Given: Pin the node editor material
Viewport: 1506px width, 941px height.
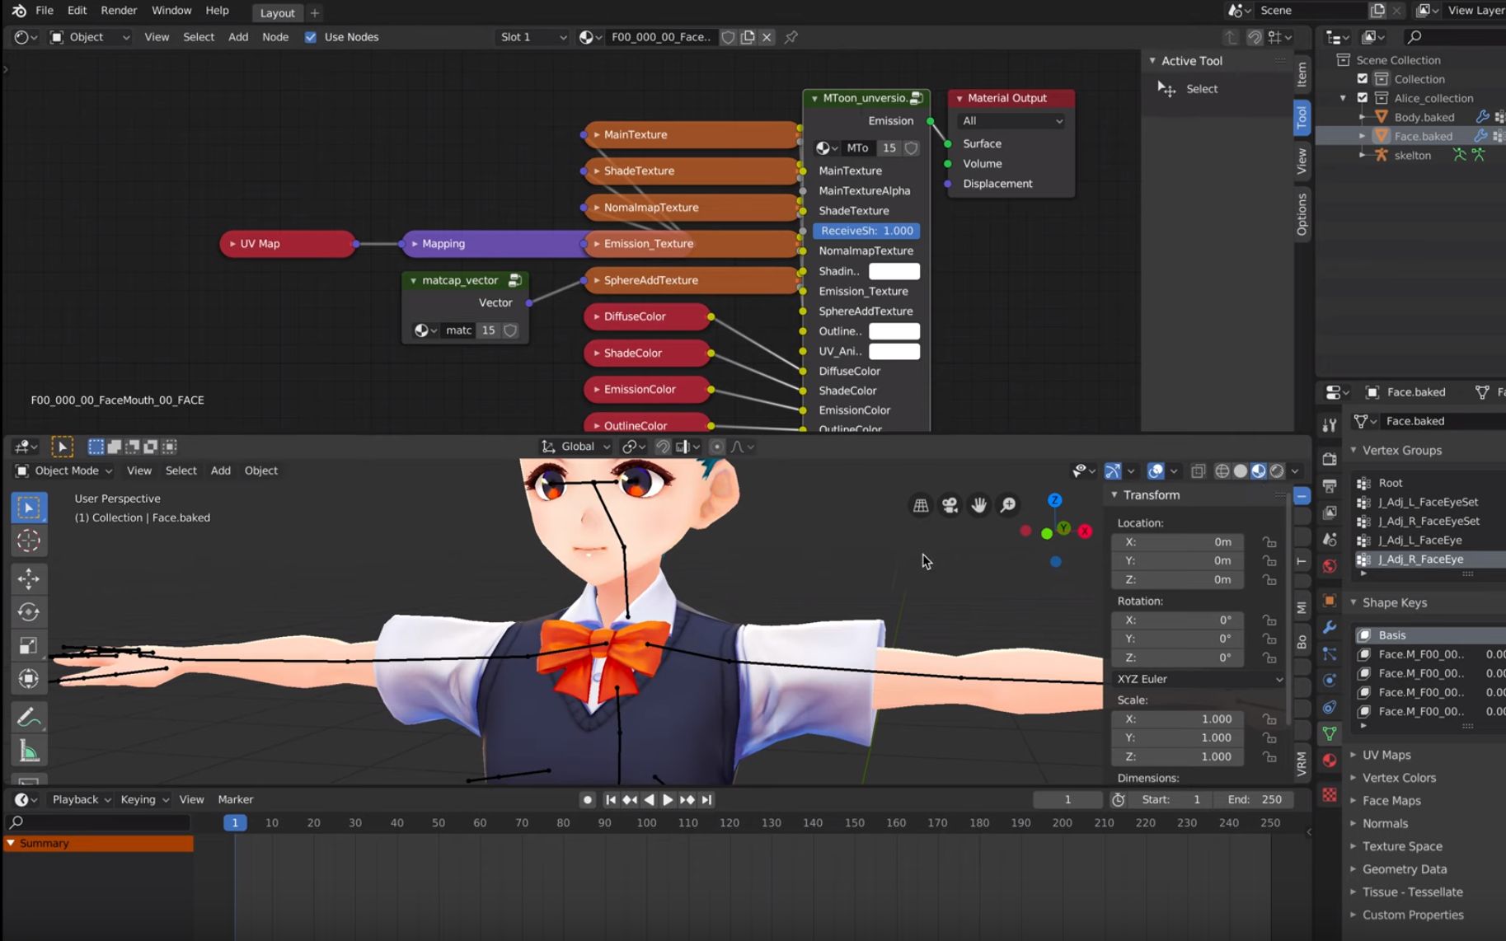Looking at the screenshot, I should pos(791,37).
